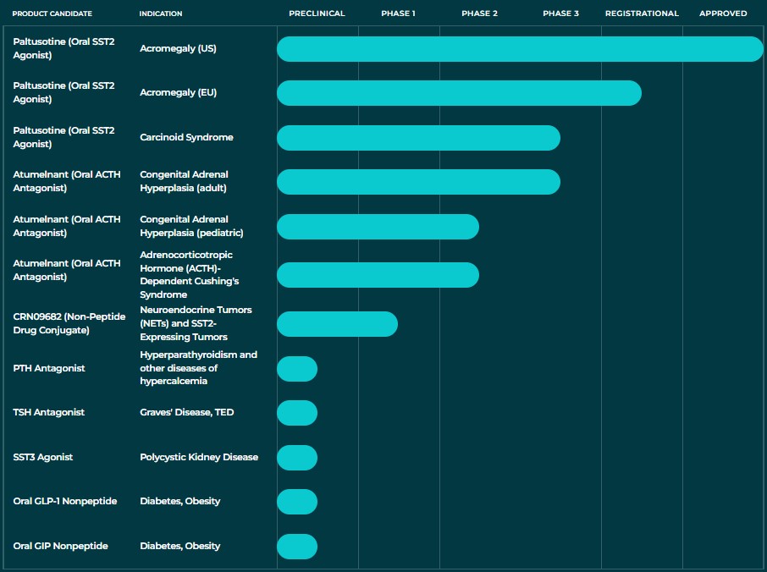The image size is (767, 572).
Task: Open the Paltusotine (Oral SST2 Agonist) label
Action: pyautogui.click(x=62, y=48)
